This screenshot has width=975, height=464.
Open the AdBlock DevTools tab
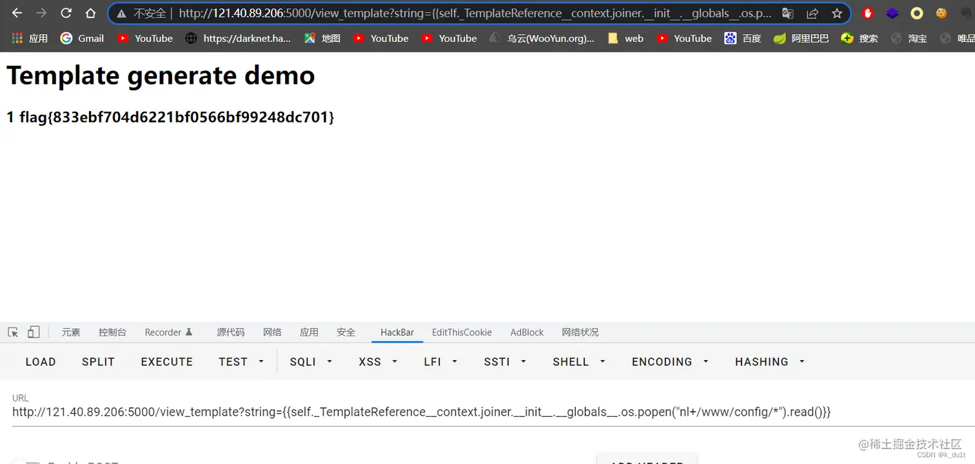tap(527, 332)
